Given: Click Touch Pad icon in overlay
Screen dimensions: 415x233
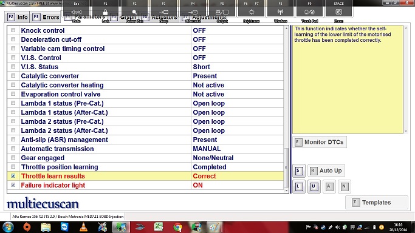Looking at the screenshot, I should click(309, 12).
